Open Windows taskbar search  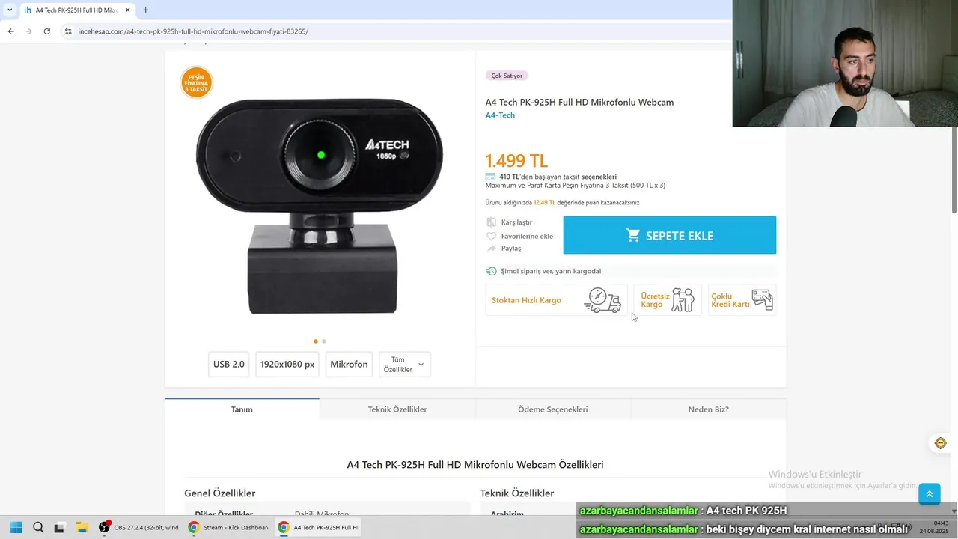[38, 527]
